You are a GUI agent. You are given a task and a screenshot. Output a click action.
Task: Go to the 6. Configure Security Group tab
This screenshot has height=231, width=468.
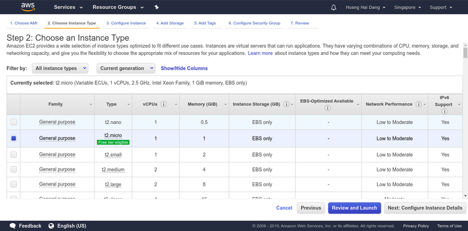(x=254, y=23)
